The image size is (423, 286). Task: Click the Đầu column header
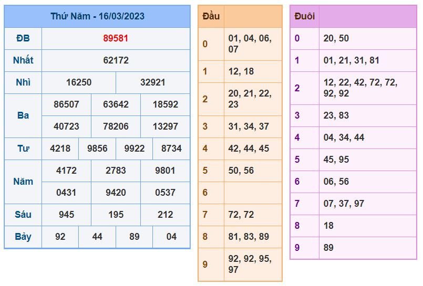click(211, 16)
